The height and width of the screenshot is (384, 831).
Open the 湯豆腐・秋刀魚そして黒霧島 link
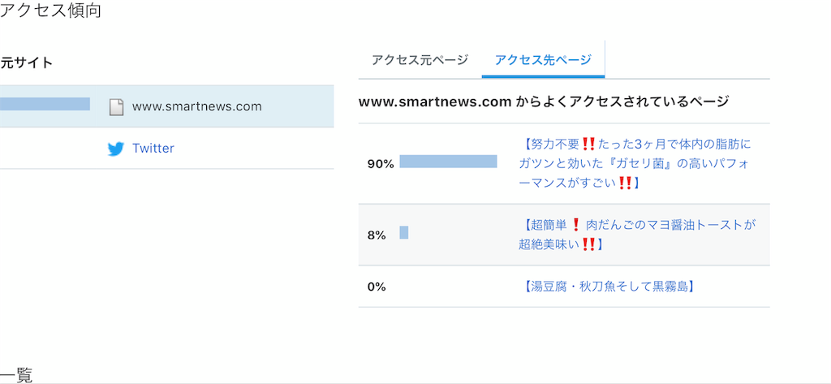coord(609,287)
